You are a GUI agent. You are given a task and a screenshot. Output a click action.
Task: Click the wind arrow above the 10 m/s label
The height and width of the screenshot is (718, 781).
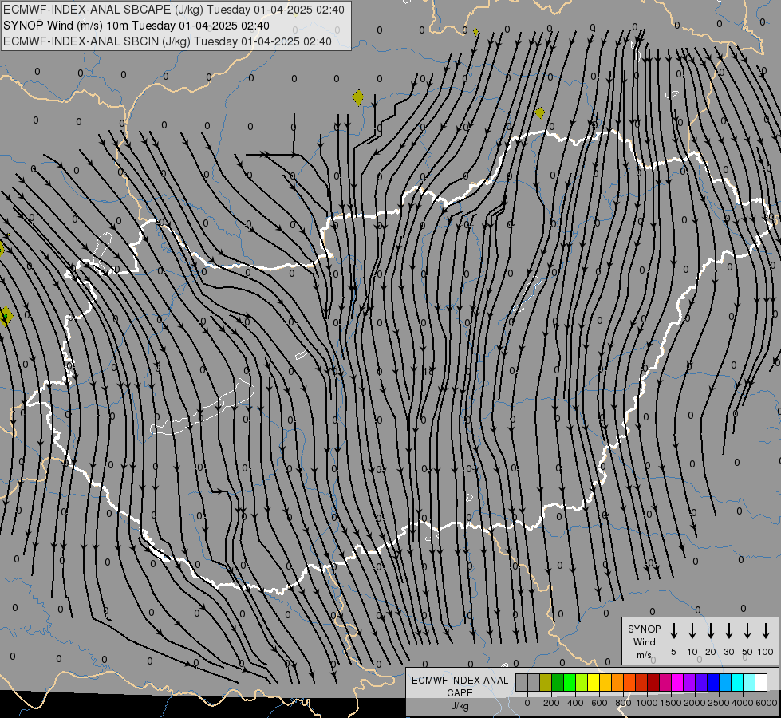[x=692, y=631]
